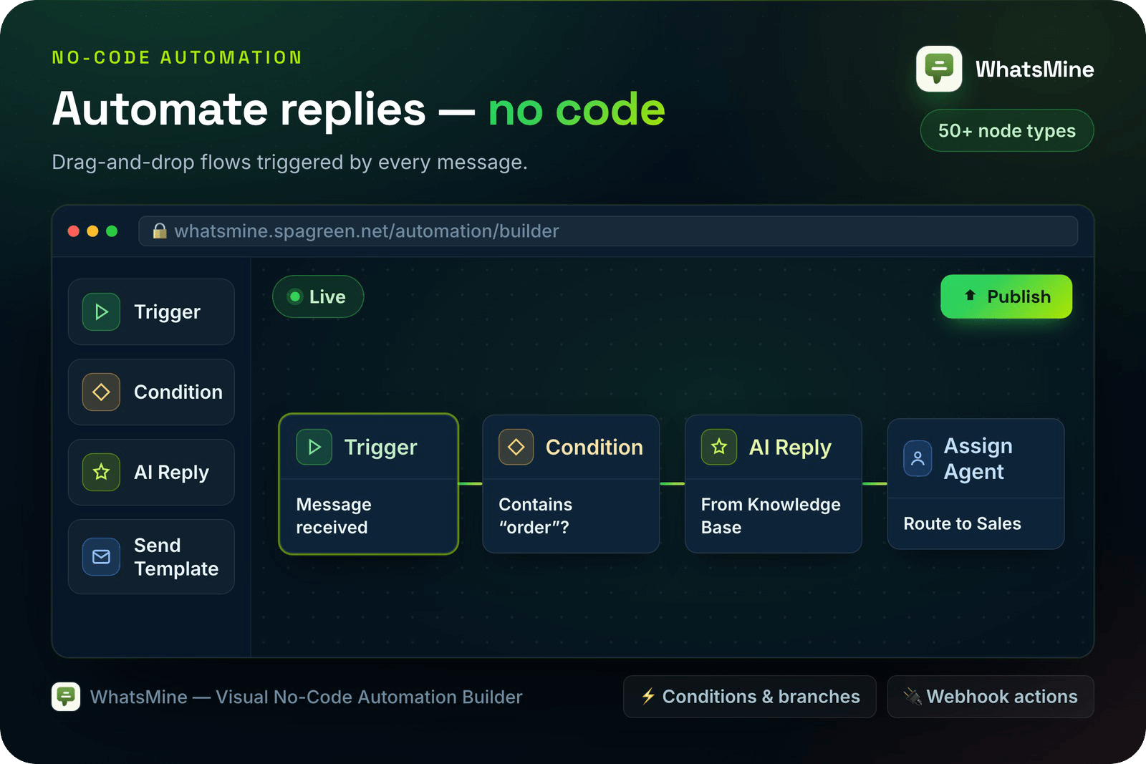This screenshot has height=764, width=1146.
Task: Click the 50+ node types badge
Action: point(1007,130)
